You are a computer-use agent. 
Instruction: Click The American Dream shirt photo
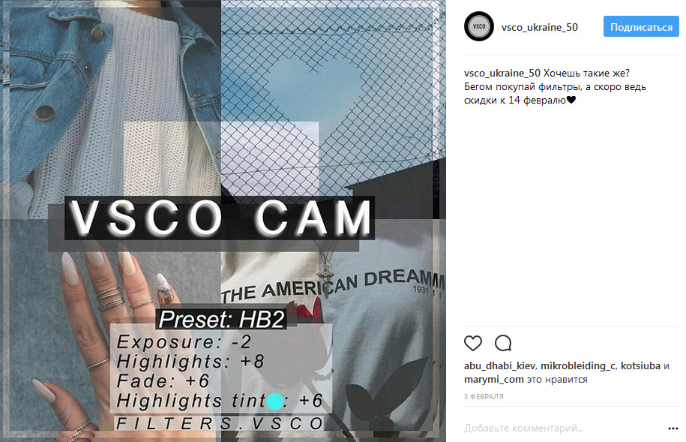tap(334, 329)
